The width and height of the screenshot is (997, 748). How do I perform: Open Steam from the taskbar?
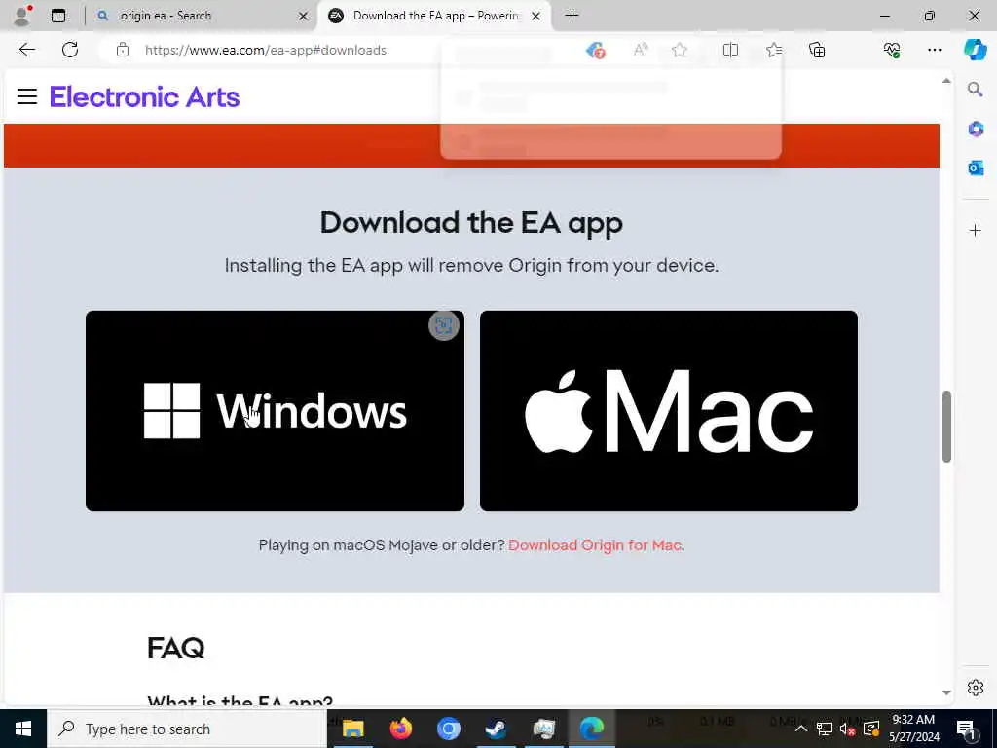(x=496, y=729)
